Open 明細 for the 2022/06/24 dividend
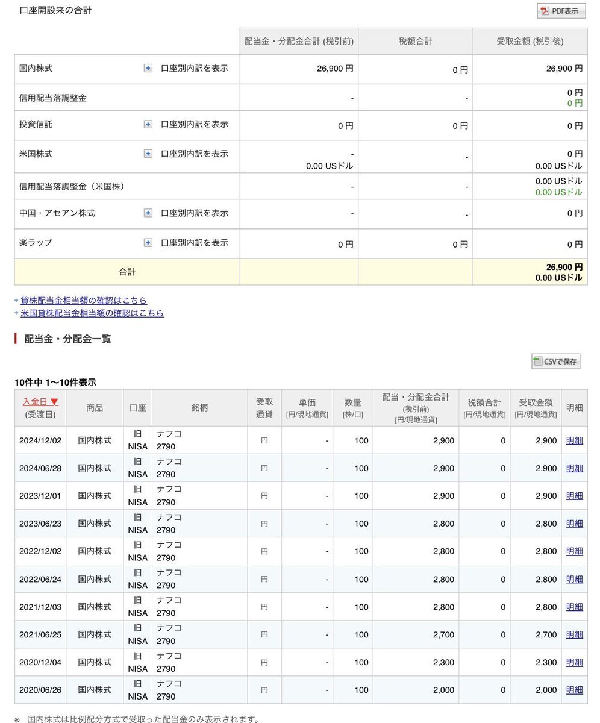 tap(574, 579)
